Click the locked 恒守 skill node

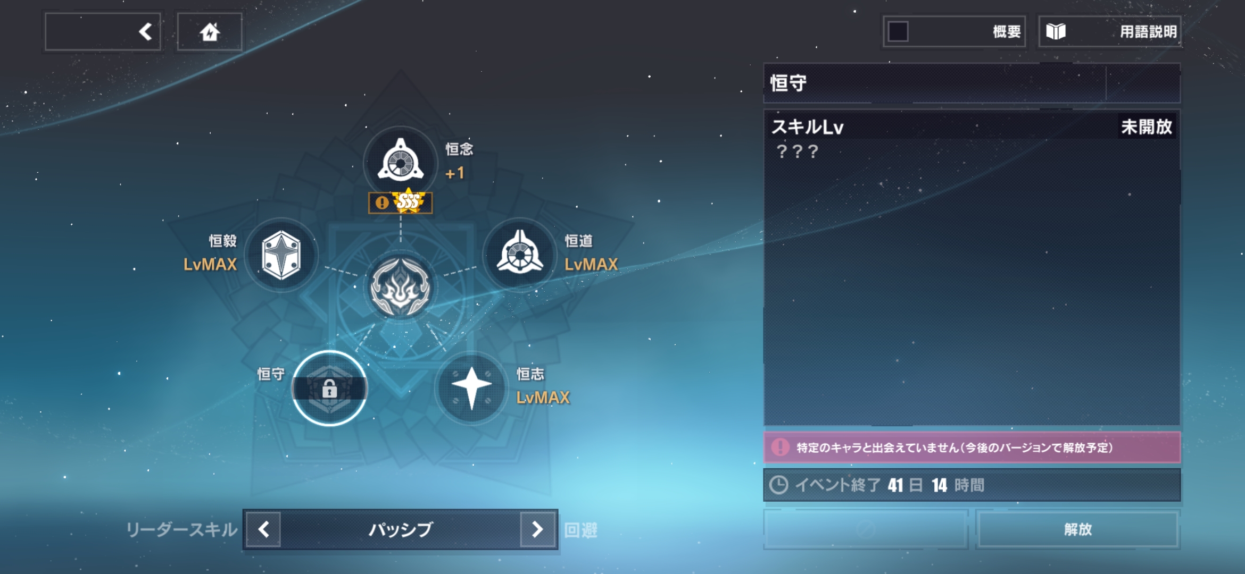tap(330, 388)
